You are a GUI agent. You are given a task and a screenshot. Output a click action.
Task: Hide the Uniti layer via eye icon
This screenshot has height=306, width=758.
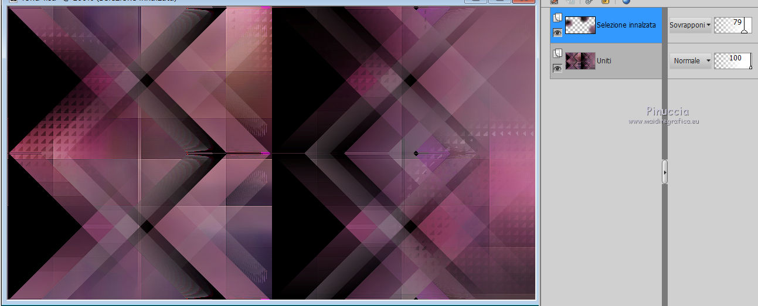[x=558, y=69]
